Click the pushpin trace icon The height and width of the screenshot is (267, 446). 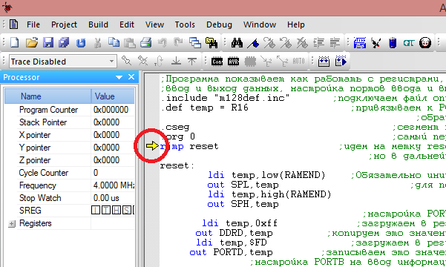coord(126,61)
